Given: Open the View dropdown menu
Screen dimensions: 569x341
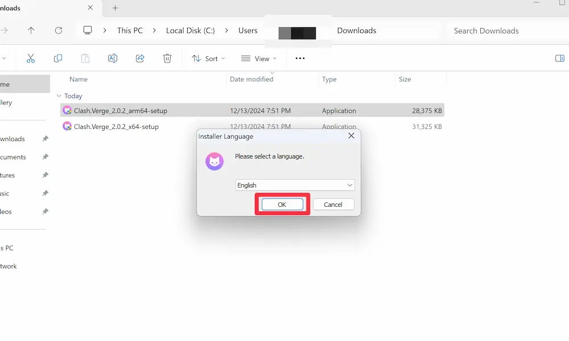Looking at the screenshot, I should pos(259,59).
